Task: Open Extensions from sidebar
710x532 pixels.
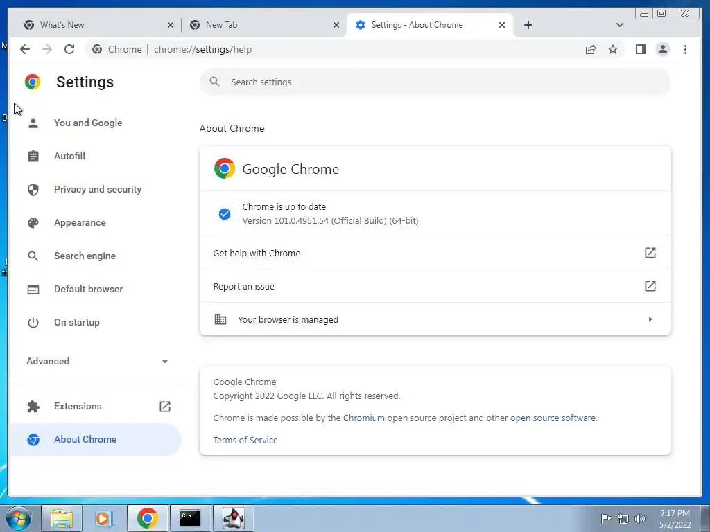Action: coord(96,406)
